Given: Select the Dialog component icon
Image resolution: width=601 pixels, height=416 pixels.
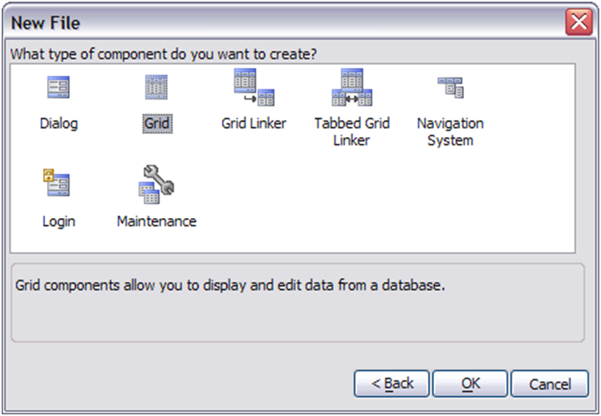Looking at the screenshot, I should 58,87.
